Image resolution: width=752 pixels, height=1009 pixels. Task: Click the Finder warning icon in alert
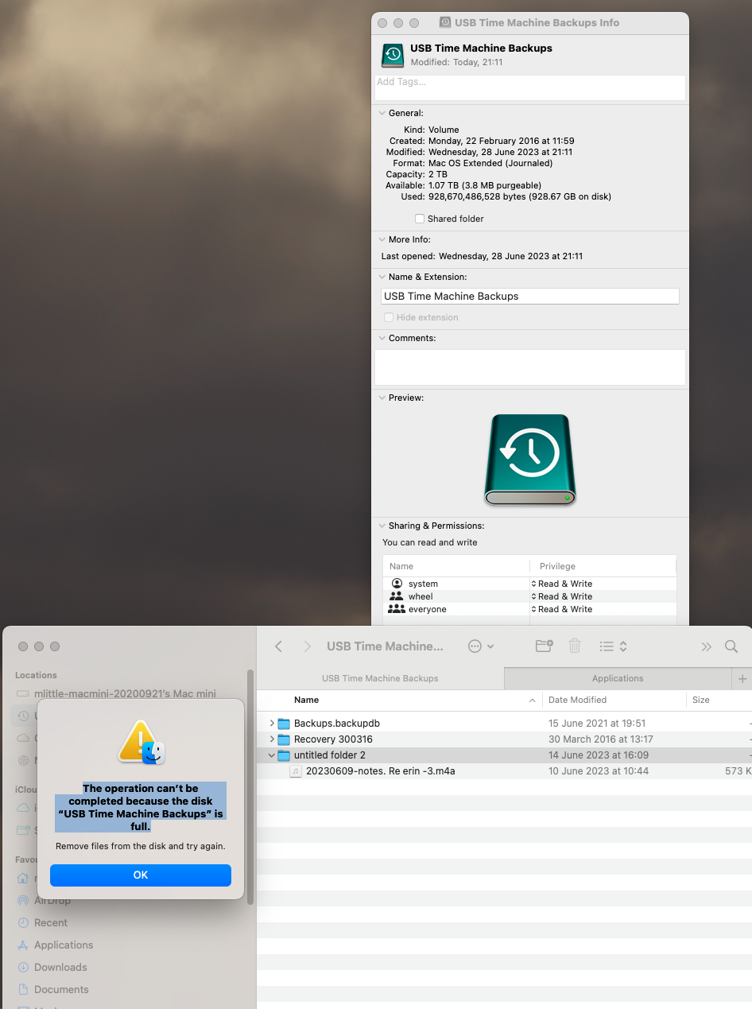141,743
